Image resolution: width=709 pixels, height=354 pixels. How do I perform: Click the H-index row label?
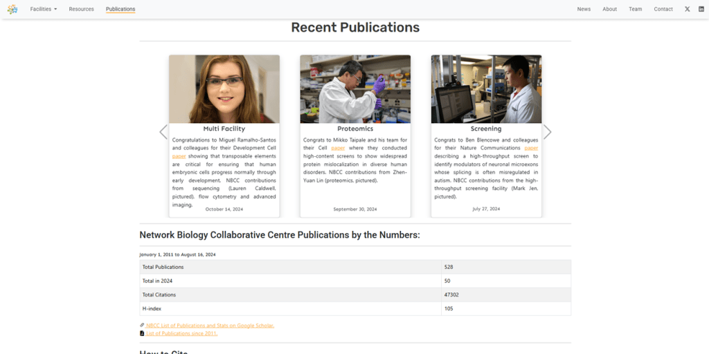coord(152,309)
